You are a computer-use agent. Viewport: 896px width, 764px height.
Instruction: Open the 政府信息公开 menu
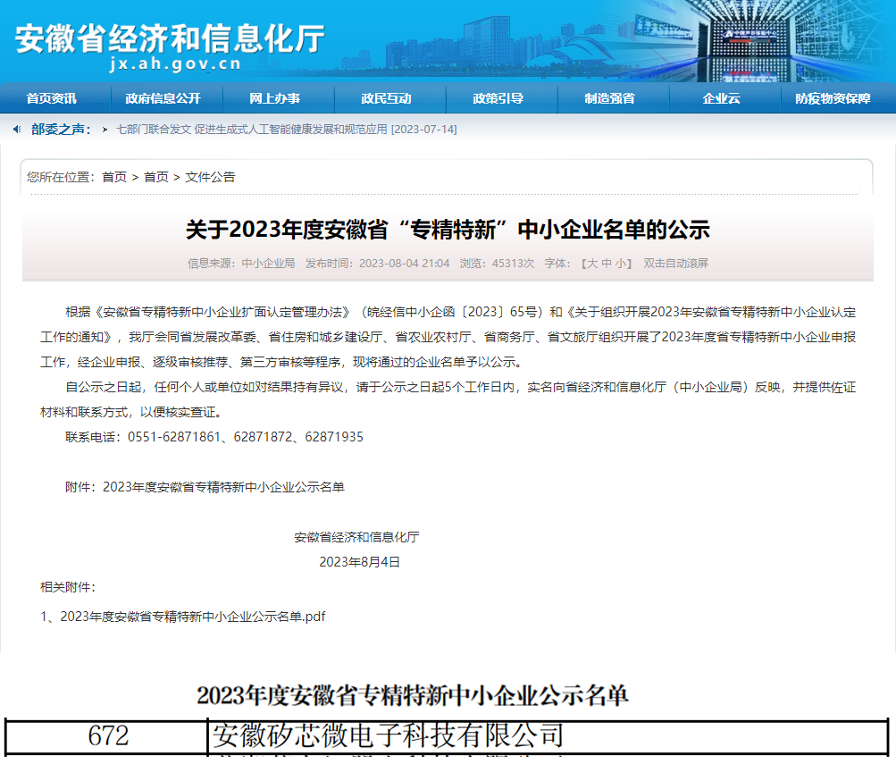pyautogui.click(x=163, y=98)
